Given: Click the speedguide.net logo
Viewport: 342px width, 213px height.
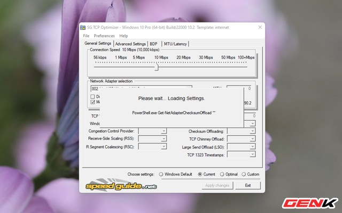Looking at the screenshot, I should 121,185.
